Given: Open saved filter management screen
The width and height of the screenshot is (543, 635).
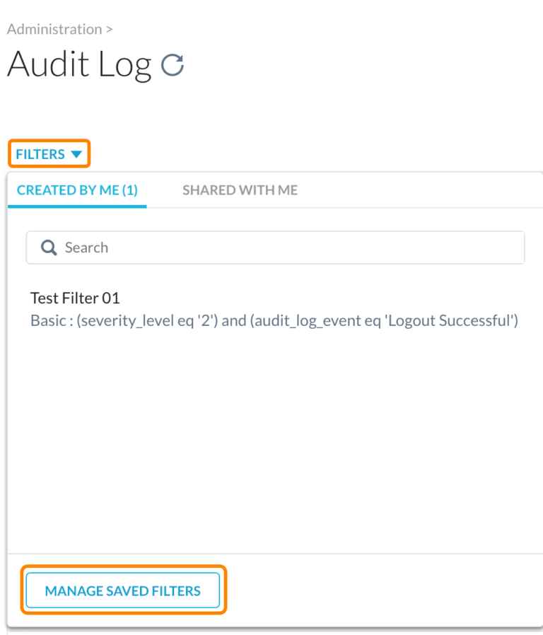Looking at the screenshot, I should click(x=124, y=590).
